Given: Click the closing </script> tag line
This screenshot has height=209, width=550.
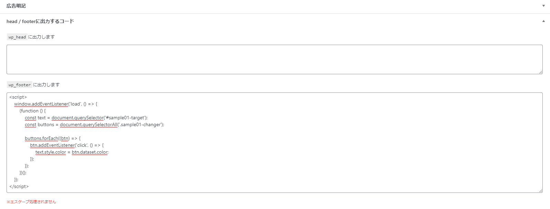Looking at the screenshot, I should [19, 186].
